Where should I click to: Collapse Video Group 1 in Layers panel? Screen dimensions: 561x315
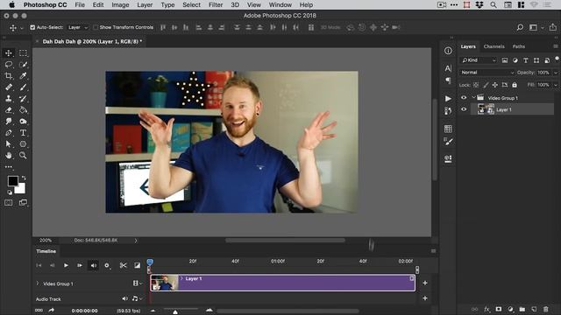click(473, 97)
